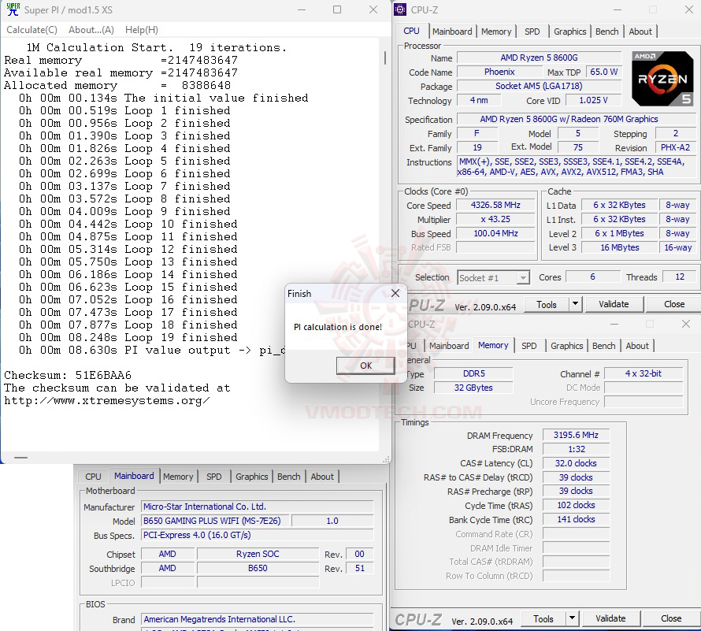Screen dimensions: 701x631
Task: Click the CAS# Latency 32.0 clocks value
Action: (576, 463)
